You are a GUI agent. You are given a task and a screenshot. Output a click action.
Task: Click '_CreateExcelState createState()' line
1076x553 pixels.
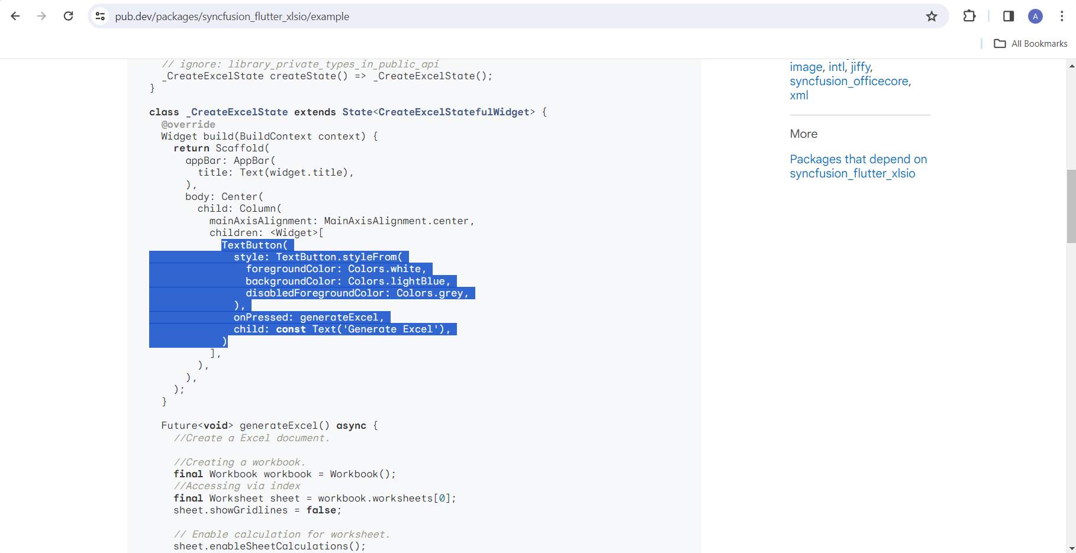pos(327,76)
